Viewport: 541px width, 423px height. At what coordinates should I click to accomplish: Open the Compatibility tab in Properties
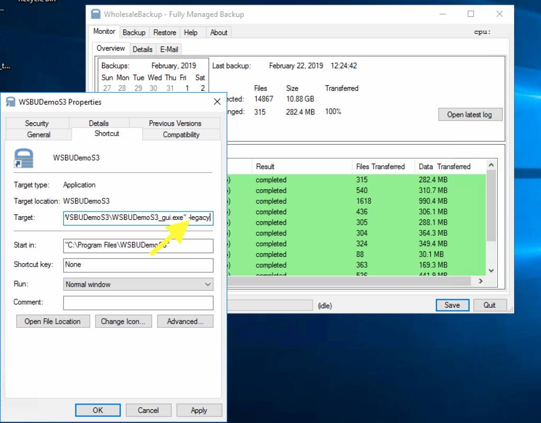(181, 135)
